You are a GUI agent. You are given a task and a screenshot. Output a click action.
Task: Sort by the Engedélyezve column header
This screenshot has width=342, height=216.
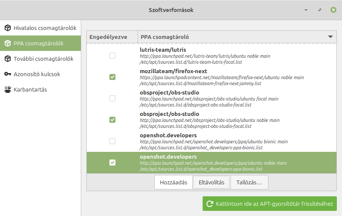[x=112, y=37]
